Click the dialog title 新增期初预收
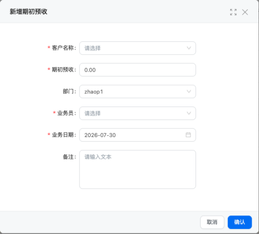The image size is (259, 234). pyautogui.click(x=28, y=12)
